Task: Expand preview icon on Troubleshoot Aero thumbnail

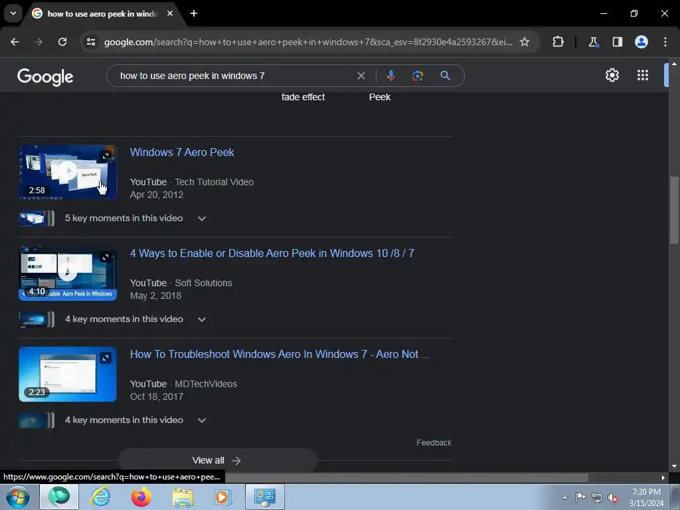Action: (106, 358)
